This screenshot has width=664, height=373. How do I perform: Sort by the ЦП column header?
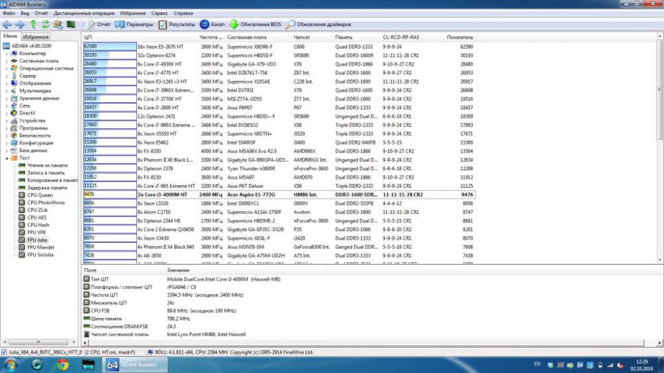140,37
